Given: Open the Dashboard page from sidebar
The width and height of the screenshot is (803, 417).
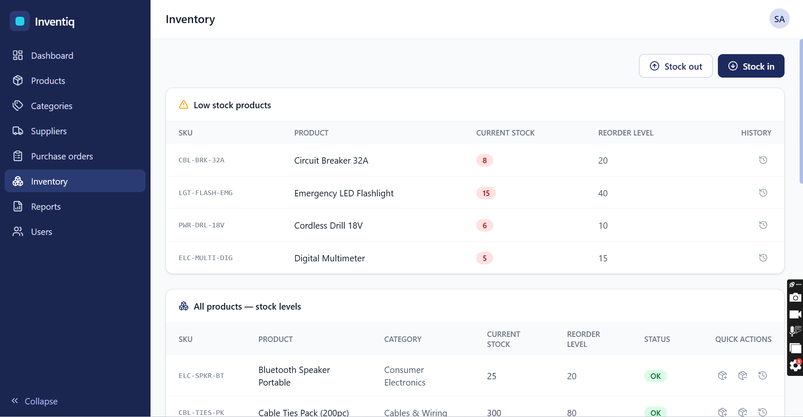Looking at the screenshot, I should pos(75,55).
